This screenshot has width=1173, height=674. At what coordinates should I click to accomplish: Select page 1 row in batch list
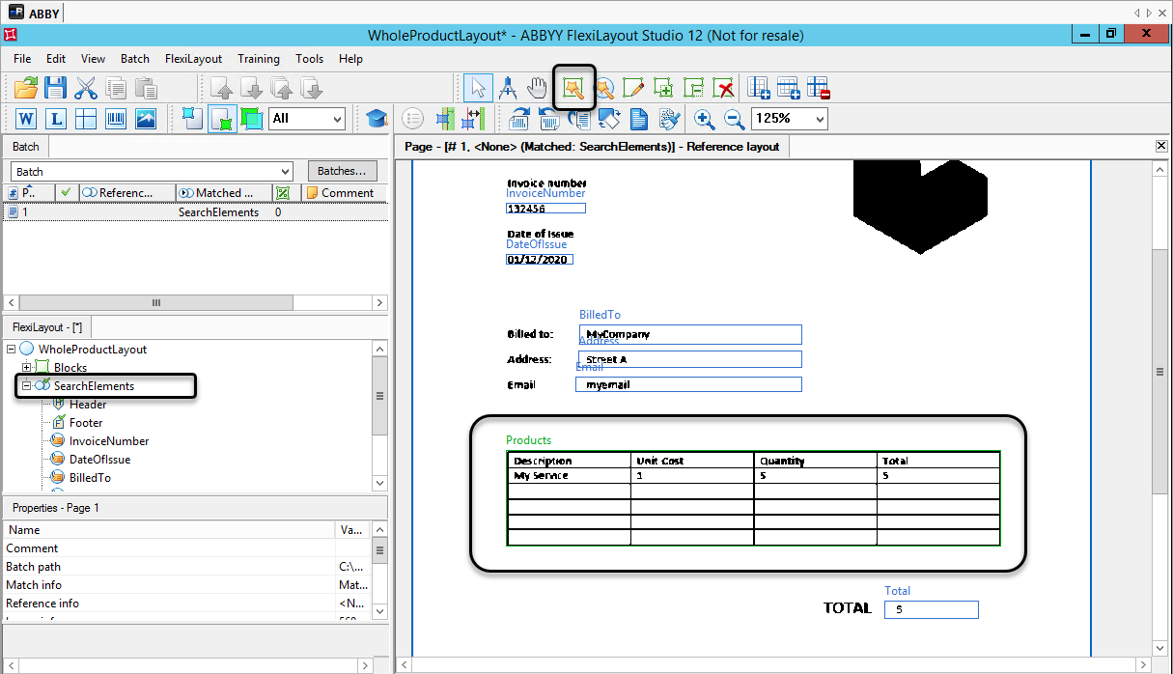pyautogui.click(x=195, y=212)
